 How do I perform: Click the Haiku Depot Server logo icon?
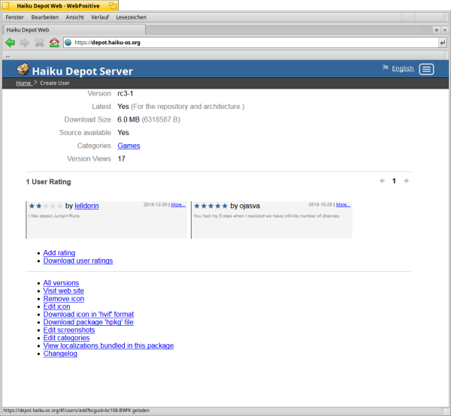click(23, 71)
